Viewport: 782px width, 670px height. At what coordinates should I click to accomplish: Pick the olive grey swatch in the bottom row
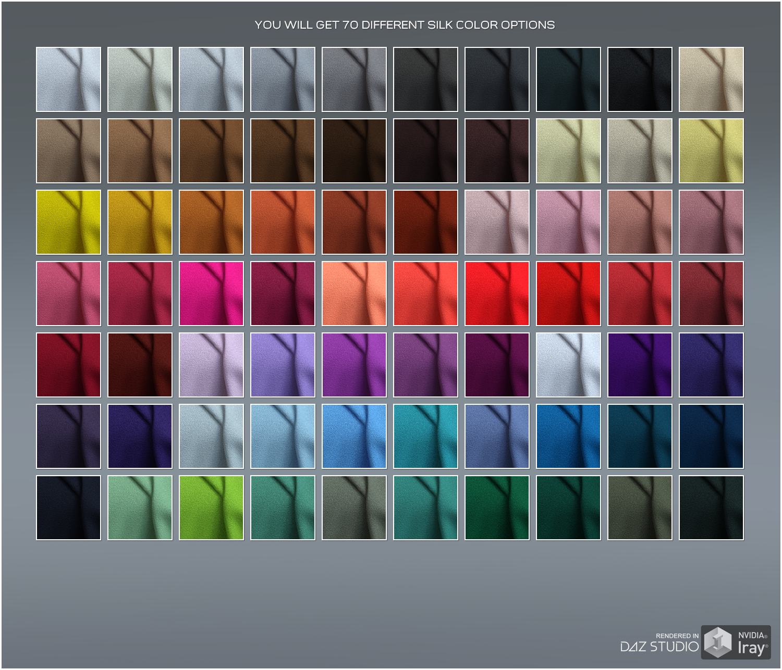point(640,507)
